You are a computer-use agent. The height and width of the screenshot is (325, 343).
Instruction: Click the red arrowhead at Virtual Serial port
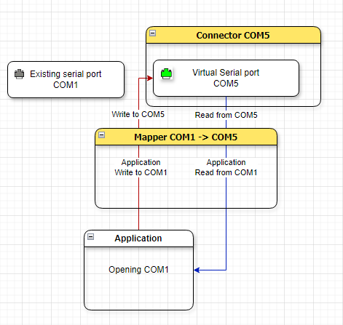(150, 78)
